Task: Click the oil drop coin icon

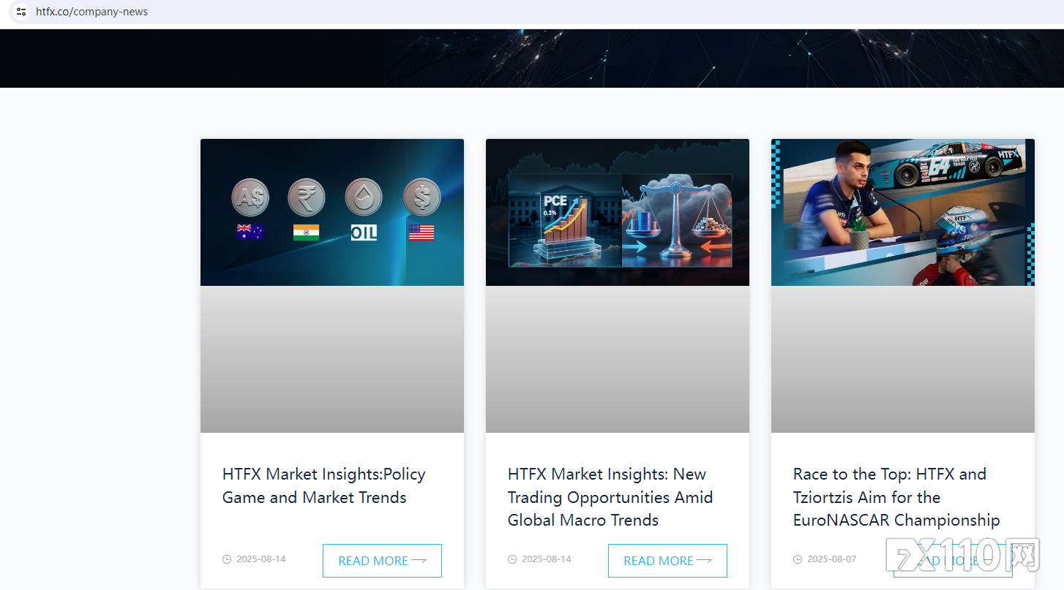Action: pos(364,197)
